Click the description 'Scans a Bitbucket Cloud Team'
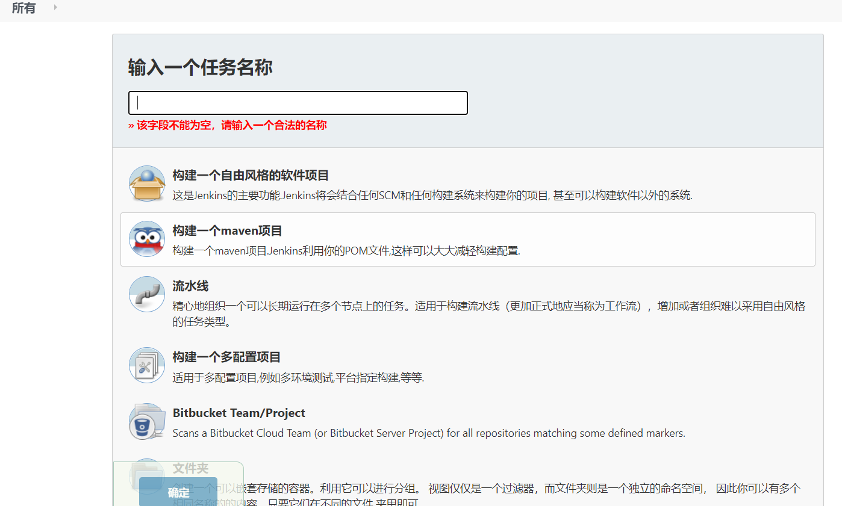Image resolution: width=842 pixels, height=506 pixels. [429, 433]
